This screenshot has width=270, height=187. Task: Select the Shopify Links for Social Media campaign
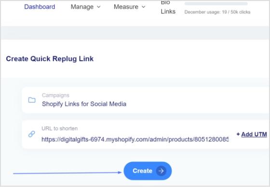pyautogui.click(x=84, y=104)
